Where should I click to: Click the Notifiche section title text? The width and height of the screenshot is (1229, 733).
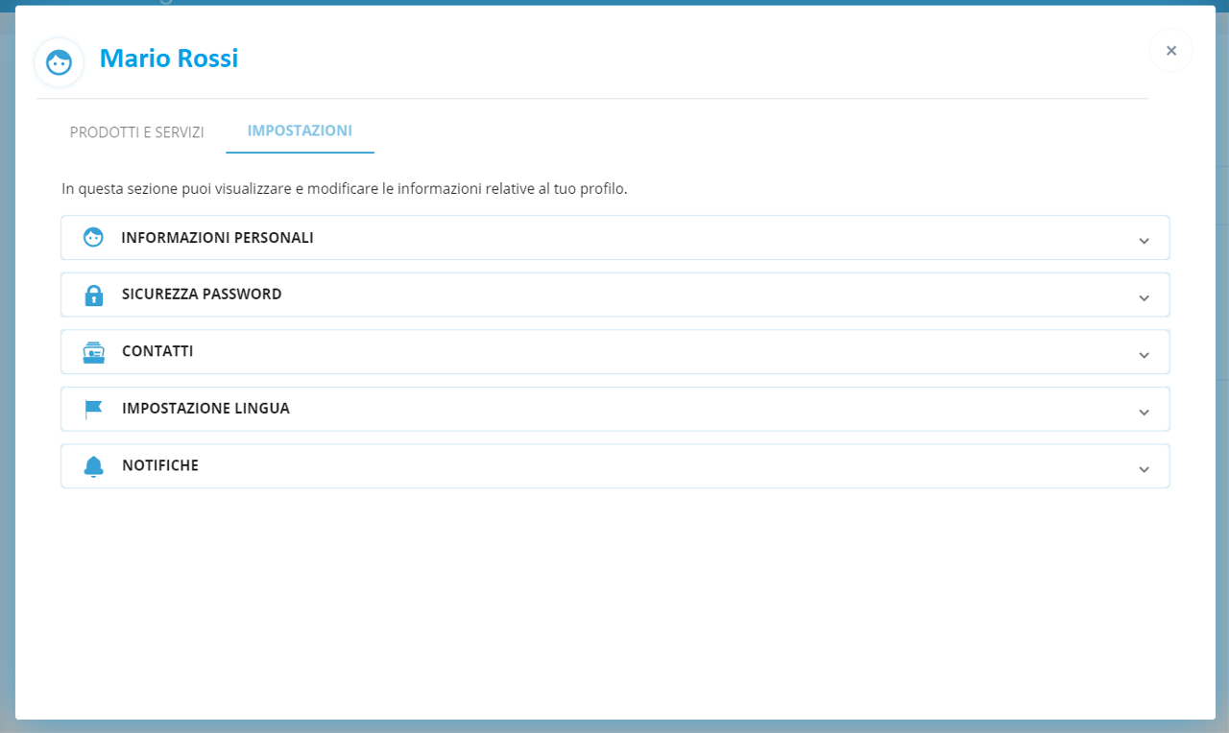[160, 465]
